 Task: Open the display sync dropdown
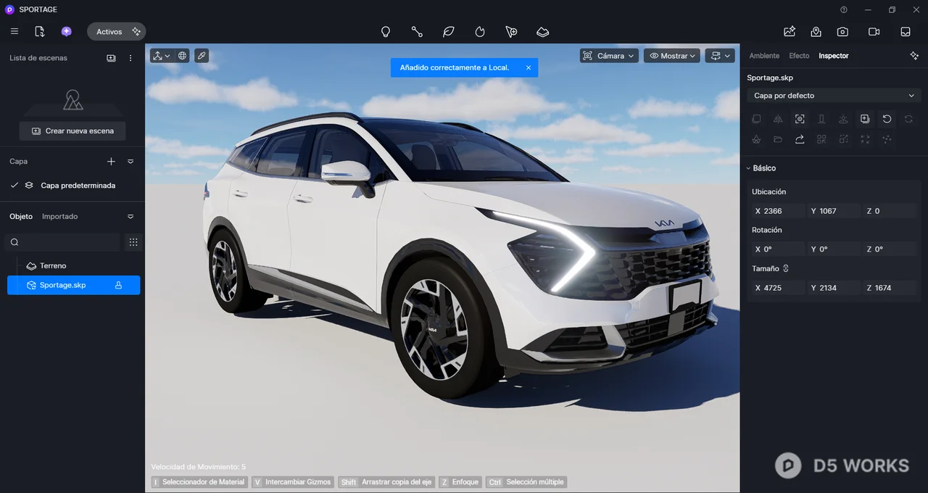pos(721,55)
